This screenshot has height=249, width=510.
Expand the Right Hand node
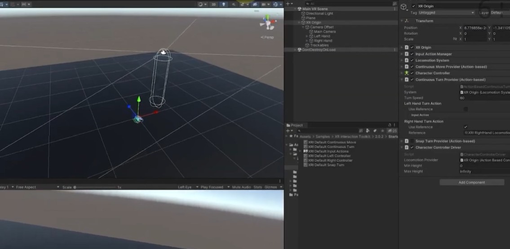307,41
